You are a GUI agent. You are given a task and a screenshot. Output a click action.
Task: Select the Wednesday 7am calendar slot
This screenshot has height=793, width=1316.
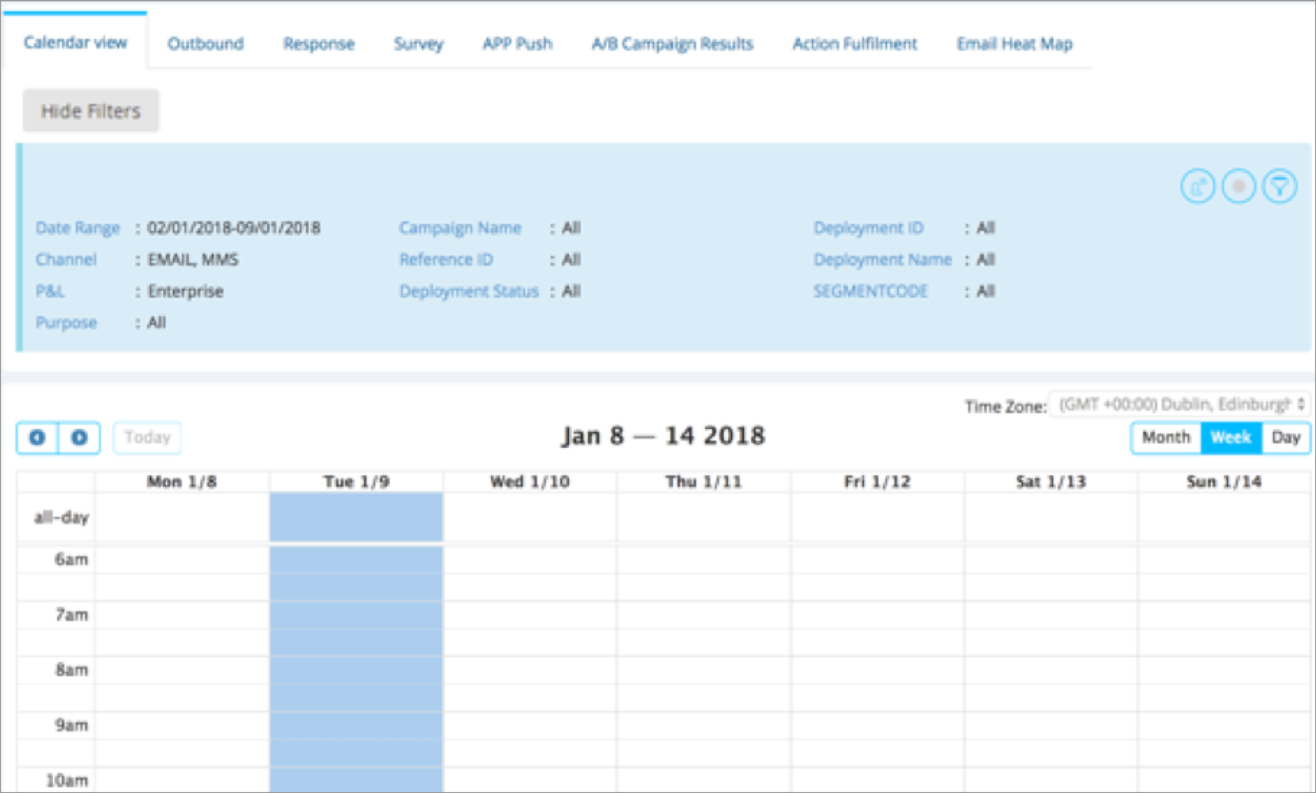point(530,615)
